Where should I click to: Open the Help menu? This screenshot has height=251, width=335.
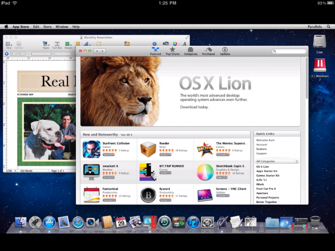(76, 27)
